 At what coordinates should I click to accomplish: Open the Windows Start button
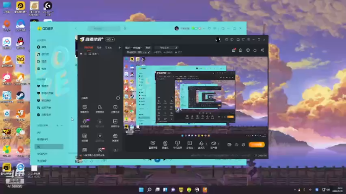click(141, 190)
